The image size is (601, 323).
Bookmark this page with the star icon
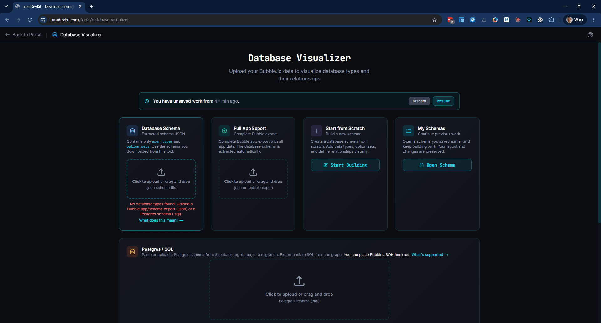pyautogui.click(x=434, y=20)
